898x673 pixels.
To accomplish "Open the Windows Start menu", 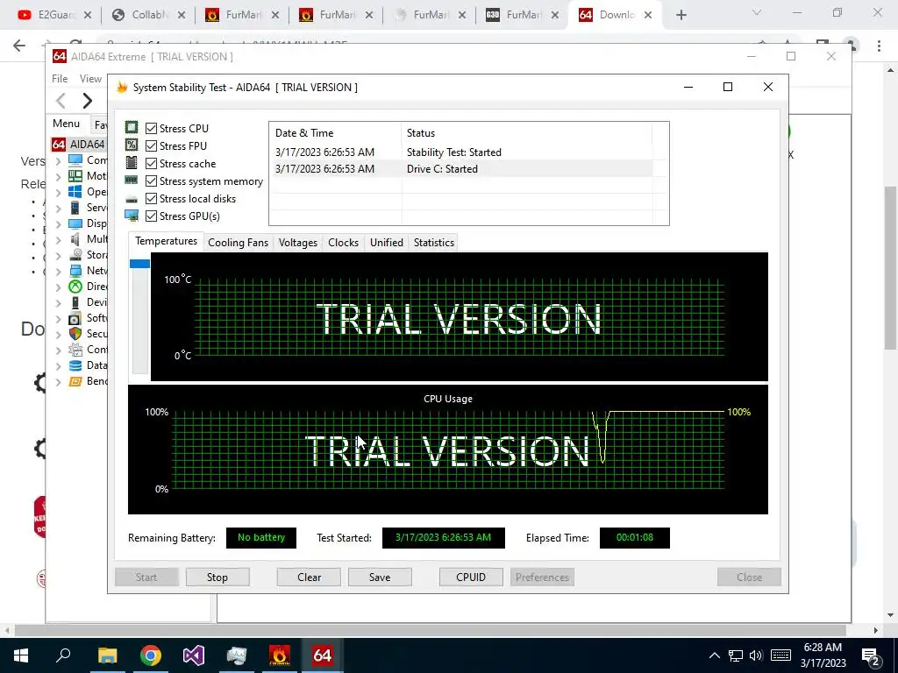I will pos(21,655).
